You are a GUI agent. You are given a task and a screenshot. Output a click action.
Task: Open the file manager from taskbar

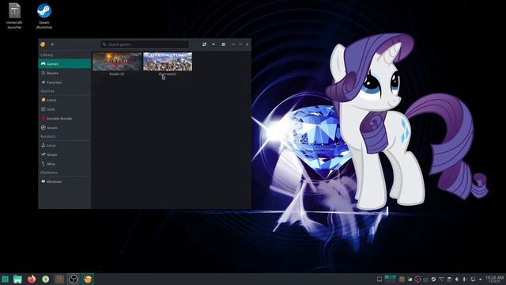coord(17,279)
